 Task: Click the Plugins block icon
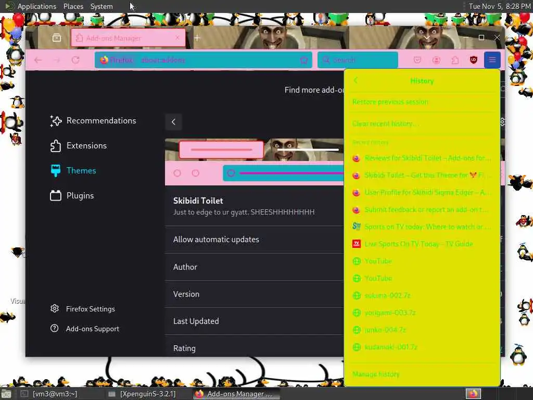55,196
